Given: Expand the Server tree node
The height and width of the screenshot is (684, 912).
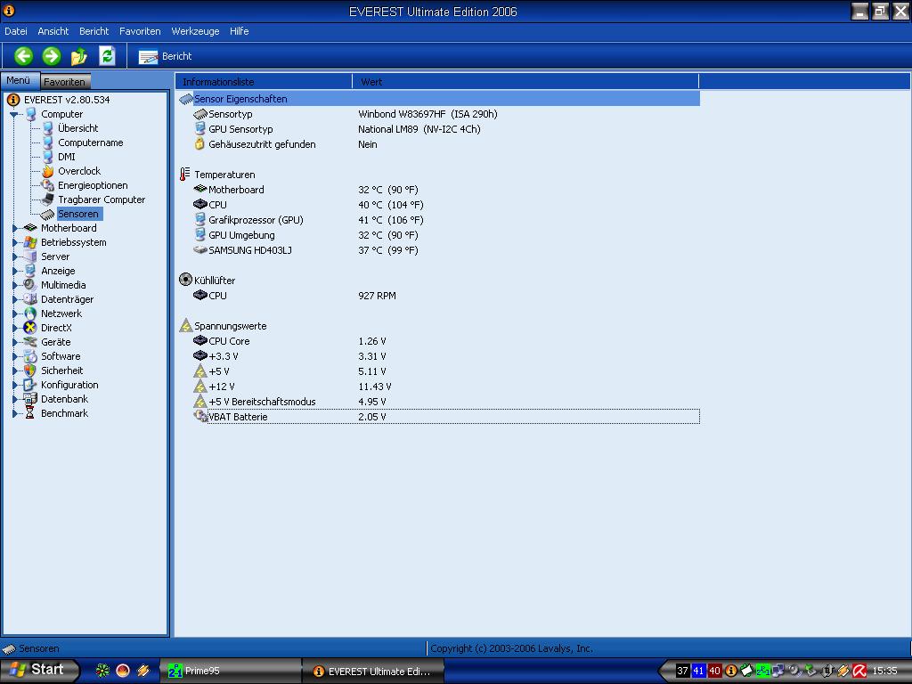Looking at the screenshot, I should pos(14,256).
